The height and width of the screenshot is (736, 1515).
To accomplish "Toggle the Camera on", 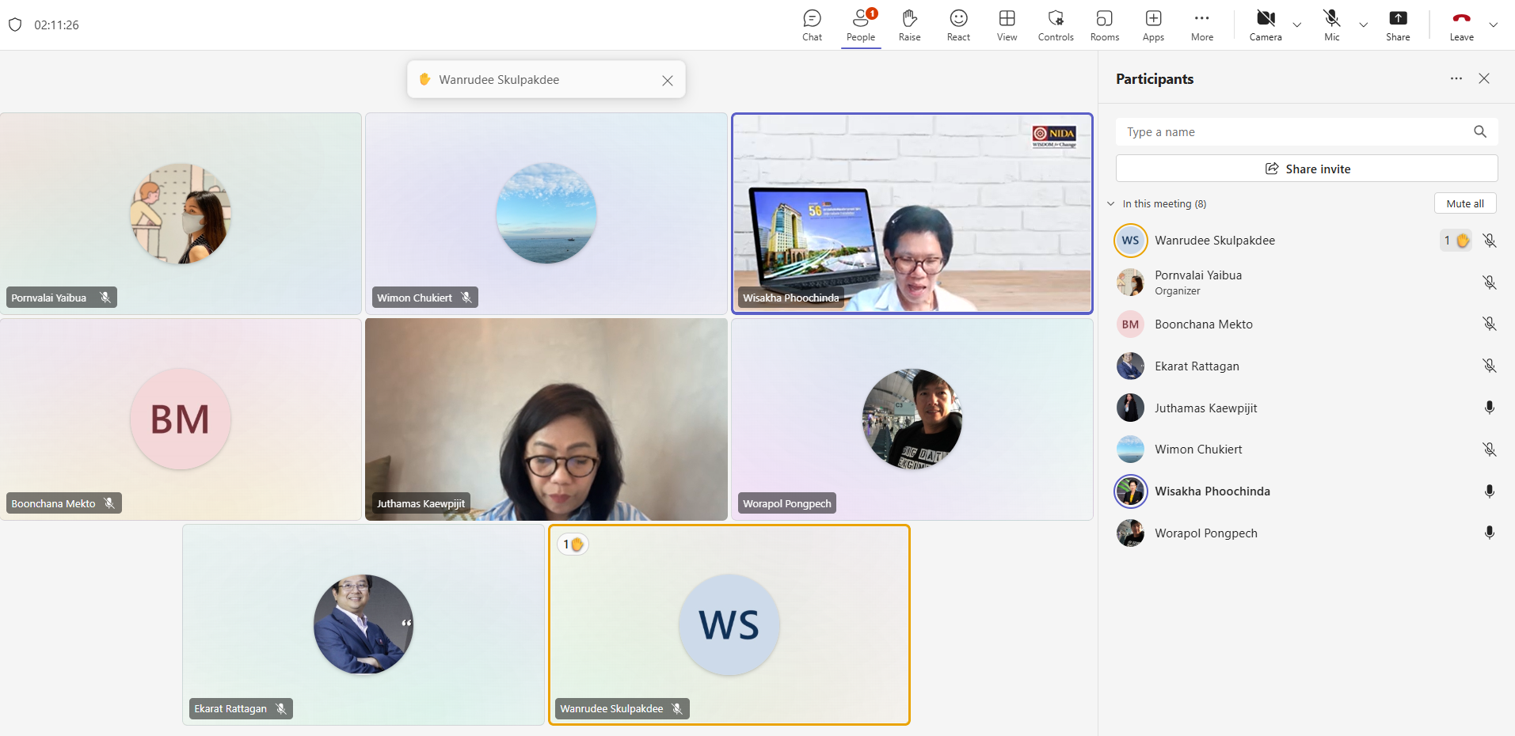I will pos(1266,25).
